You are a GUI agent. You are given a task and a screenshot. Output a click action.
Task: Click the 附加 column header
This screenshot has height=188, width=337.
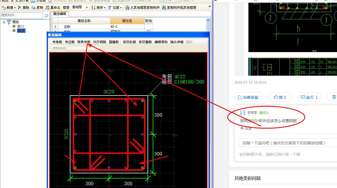tap(148, 21)
